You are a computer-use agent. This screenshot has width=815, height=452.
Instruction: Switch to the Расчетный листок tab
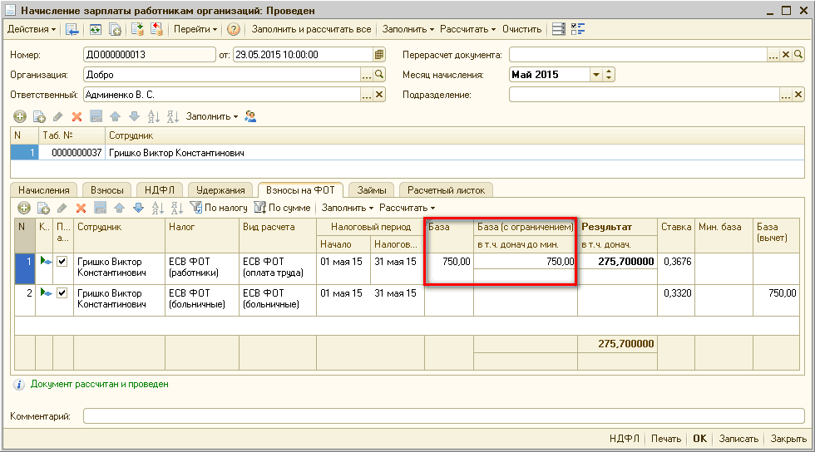tap(446, 190)
